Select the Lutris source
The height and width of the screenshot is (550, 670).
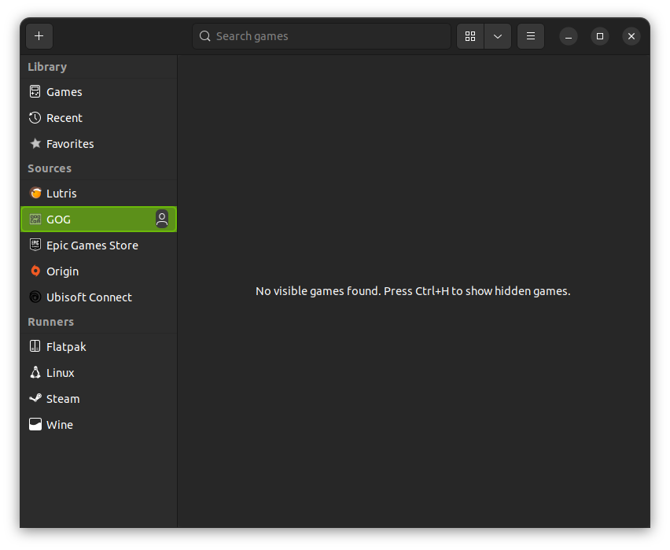click(99, 194)
